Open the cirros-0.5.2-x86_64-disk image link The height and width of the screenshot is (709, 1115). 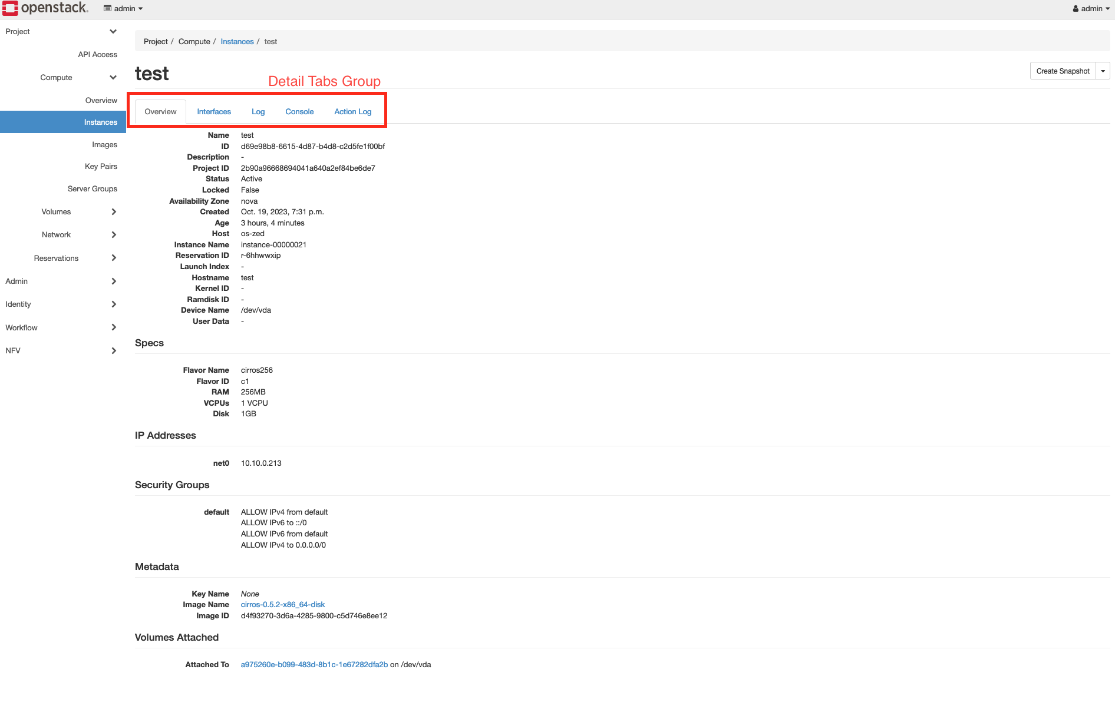(283, 604)
